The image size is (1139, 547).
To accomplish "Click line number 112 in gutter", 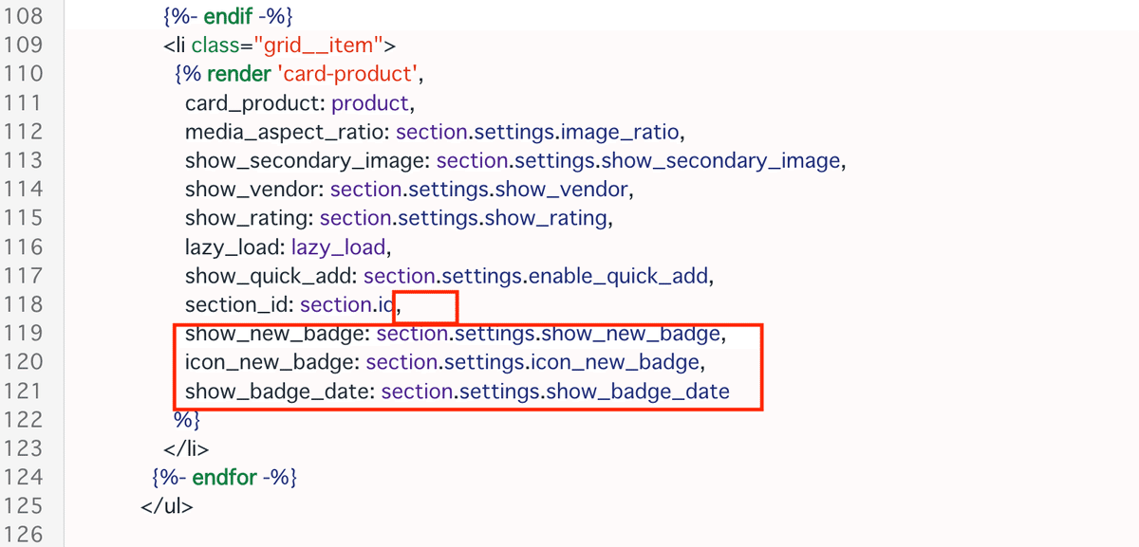I will 24,132.
